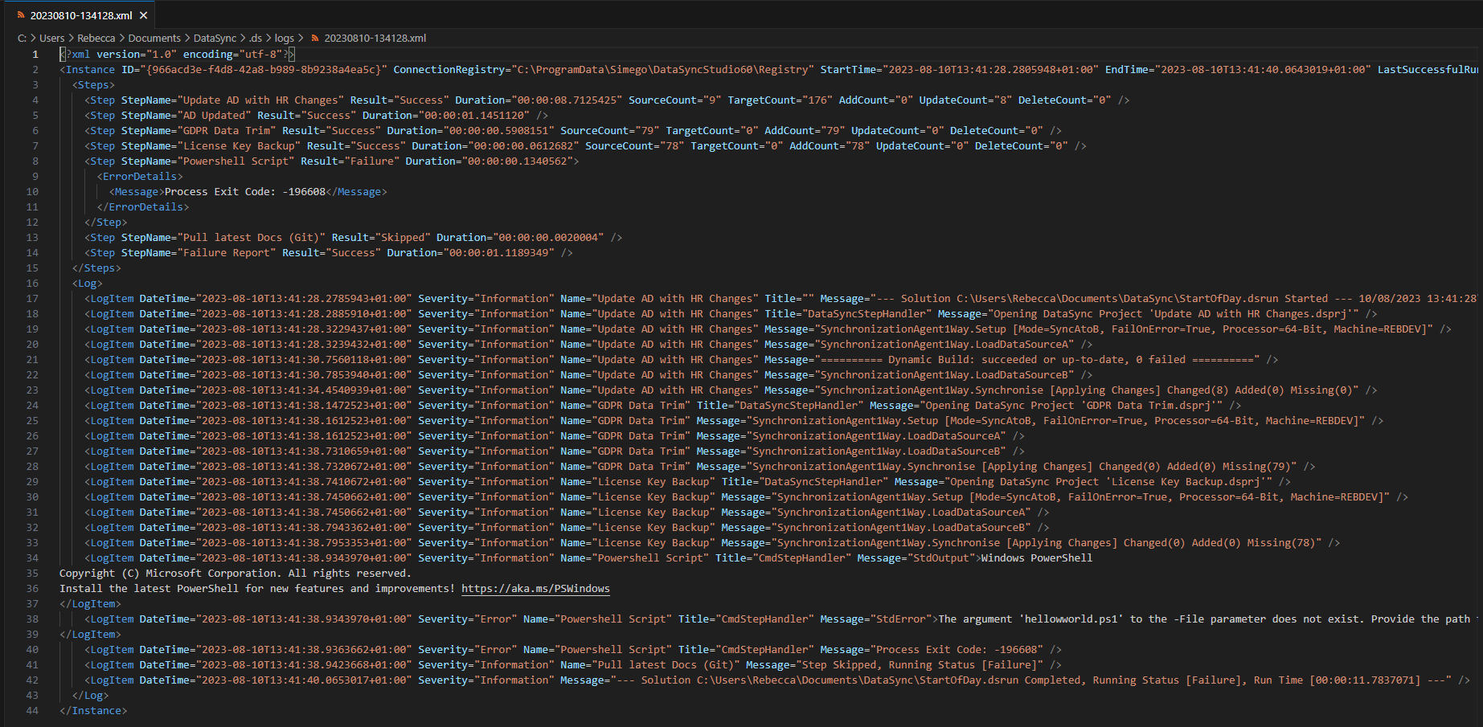1483x727 pixels.
Task: Click "Changed(0) Added(0) Missing(78)" on line 33
Action: pyautogui.click(x=1219, y=543)
